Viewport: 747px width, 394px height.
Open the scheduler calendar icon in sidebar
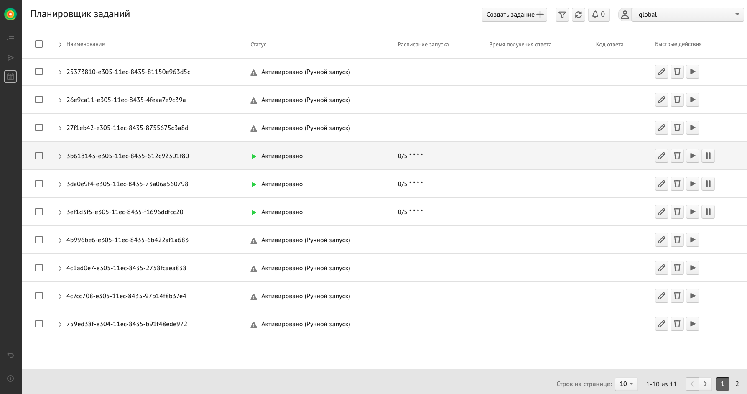[10, 77]
